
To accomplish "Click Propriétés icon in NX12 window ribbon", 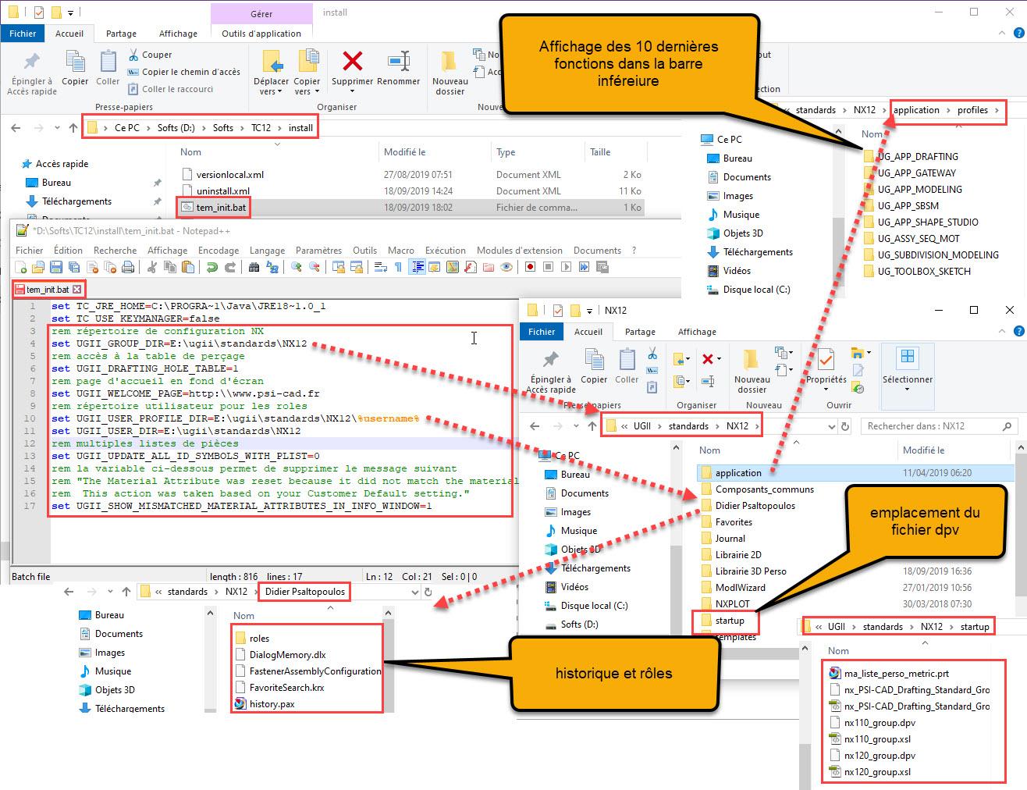I will pos(826,361).
